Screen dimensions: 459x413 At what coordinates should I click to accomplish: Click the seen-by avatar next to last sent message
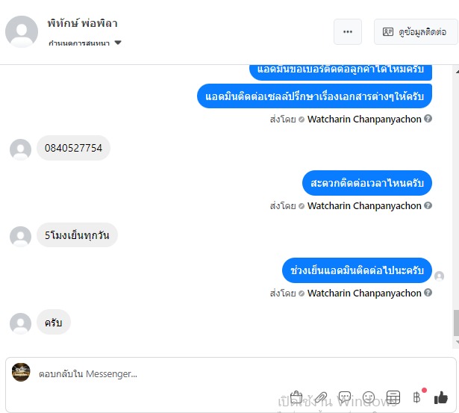[x=439, y=276]
